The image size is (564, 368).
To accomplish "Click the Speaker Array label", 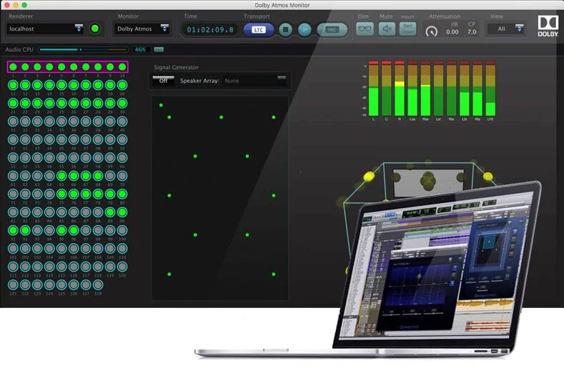I will coord(199,81).
